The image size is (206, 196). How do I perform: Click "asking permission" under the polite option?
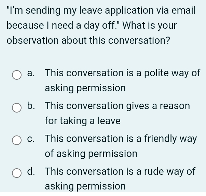[x=85, y=88]
